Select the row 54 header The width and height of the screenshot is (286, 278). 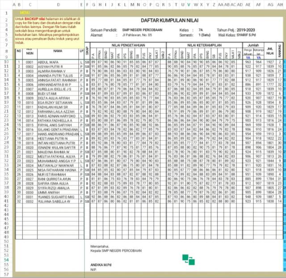[7, 259]
